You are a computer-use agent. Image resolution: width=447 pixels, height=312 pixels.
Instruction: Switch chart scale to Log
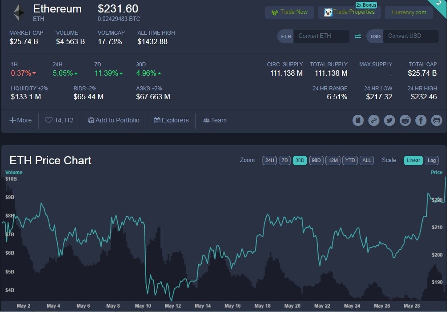(x=431, y=160)
